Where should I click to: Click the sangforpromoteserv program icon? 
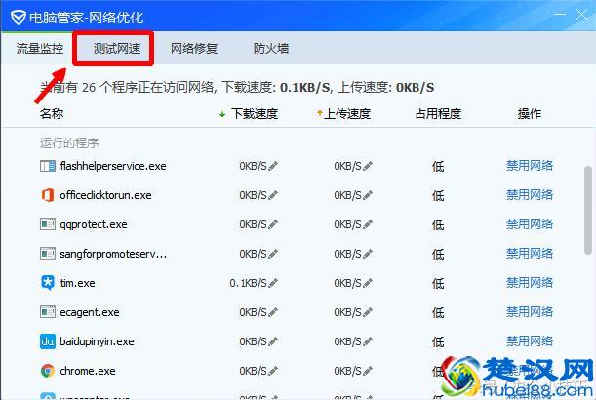(48, 254)
